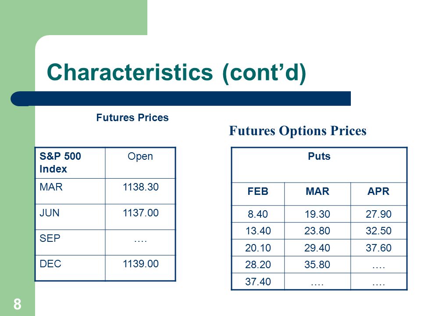
Task: Click the 37.40 FEB put price
Action: (258, 282)
